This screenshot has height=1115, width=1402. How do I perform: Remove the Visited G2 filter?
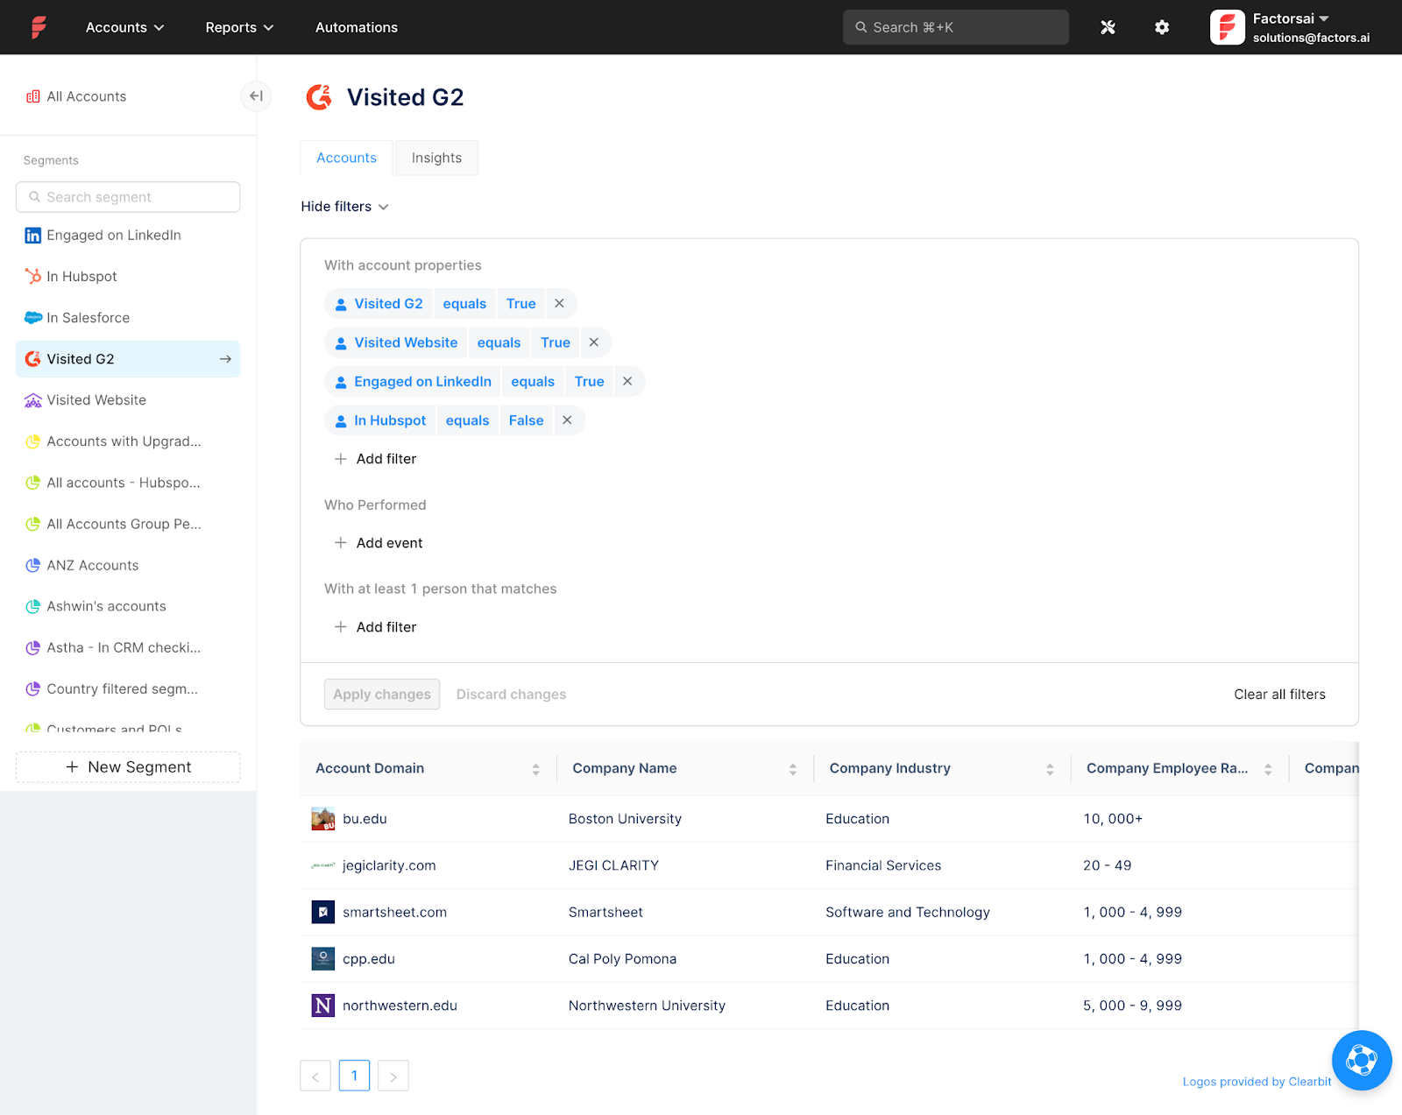tap(559, 303)
